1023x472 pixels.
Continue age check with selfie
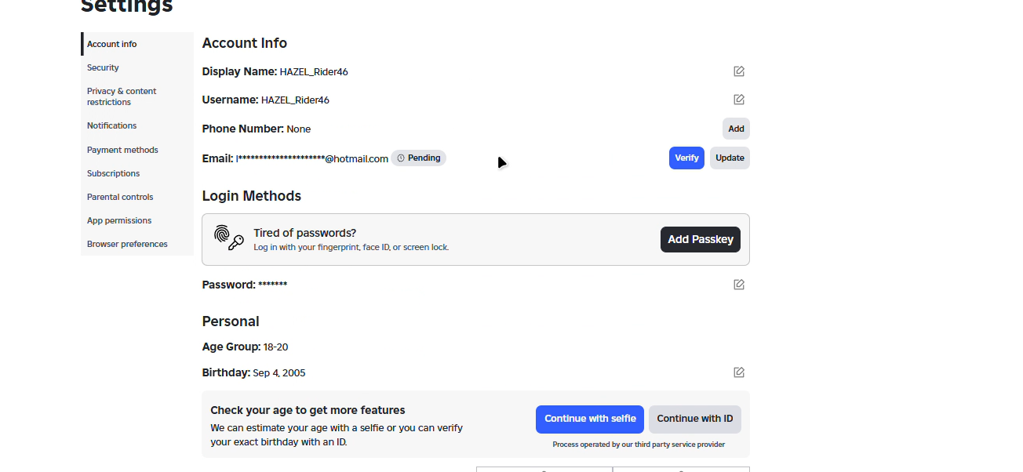pos(590,419)
